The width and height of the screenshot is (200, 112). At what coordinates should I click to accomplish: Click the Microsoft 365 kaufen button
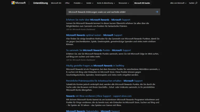142,3
